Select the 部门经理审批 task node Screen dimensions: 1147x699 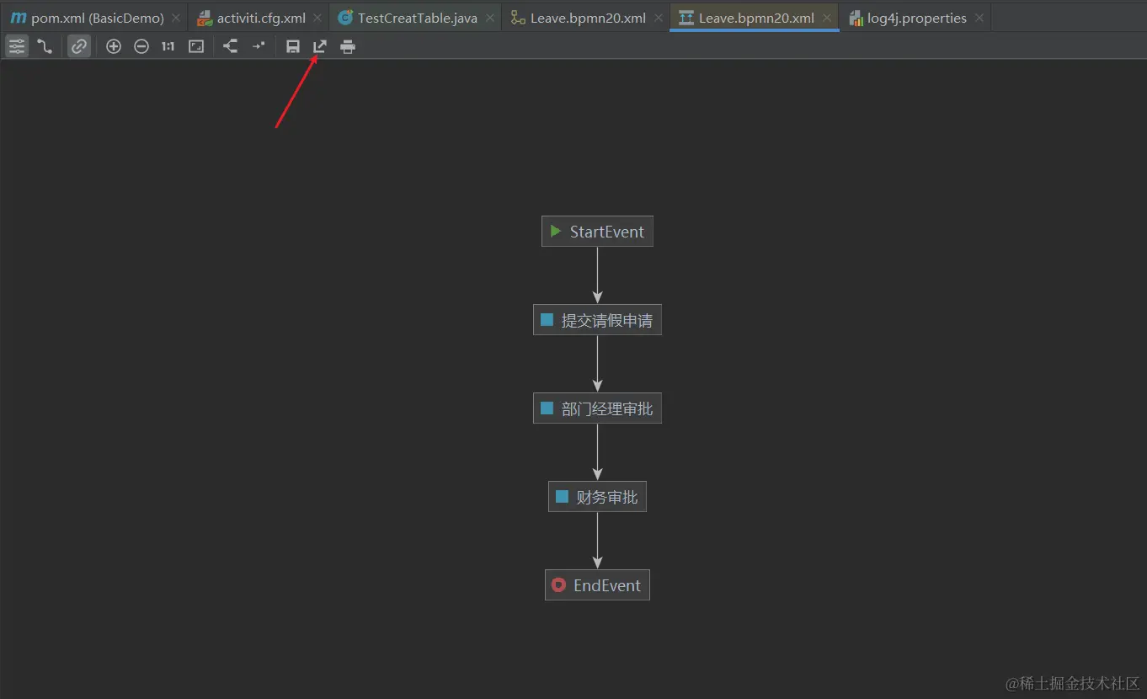click(x=597, y=408)
